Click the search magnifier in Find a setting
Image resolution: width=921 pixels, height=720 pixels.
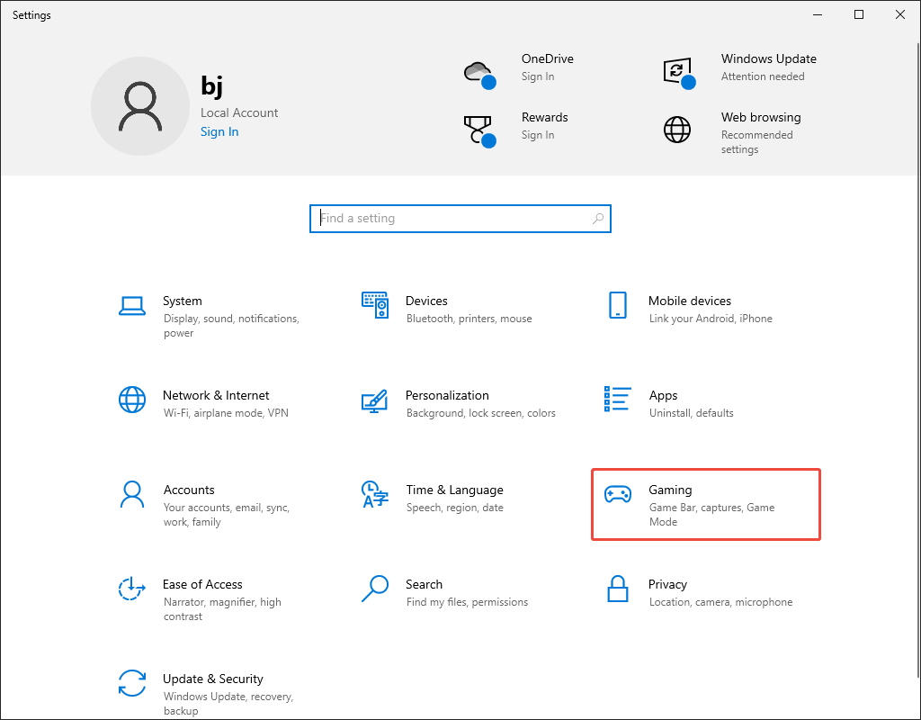coord(598,219)
